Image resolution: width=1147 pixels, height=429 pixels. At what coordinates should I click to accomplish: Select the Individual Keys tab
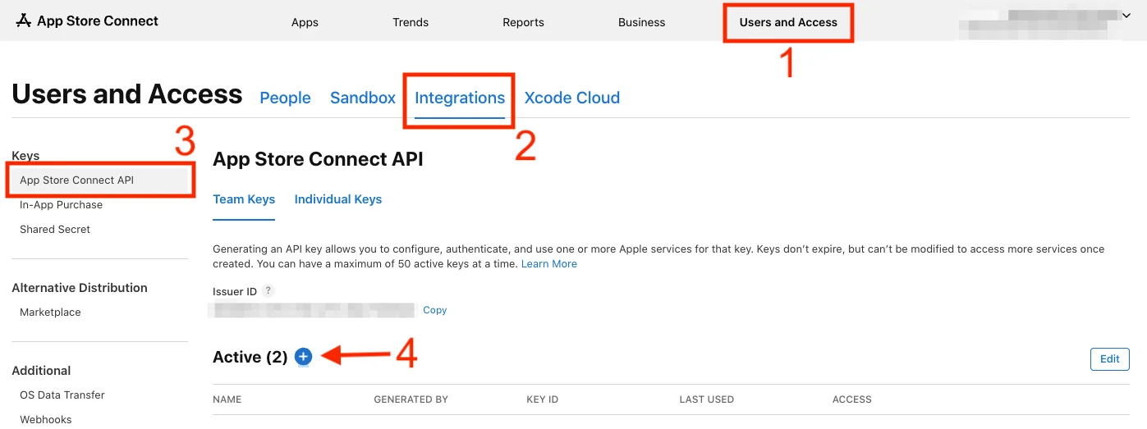[338, 199]
